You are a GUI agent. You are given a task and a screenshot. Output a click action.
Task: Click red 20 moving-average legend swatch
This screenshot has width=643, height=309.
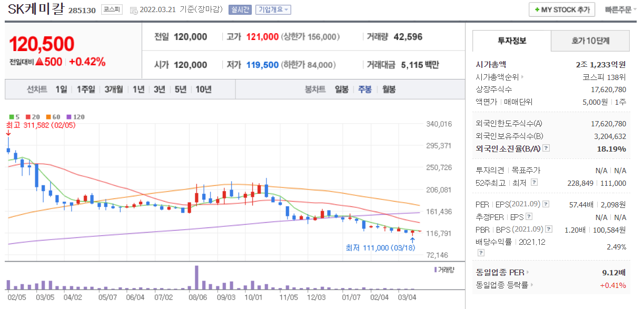pyautogui.click(x=28, y=117)
